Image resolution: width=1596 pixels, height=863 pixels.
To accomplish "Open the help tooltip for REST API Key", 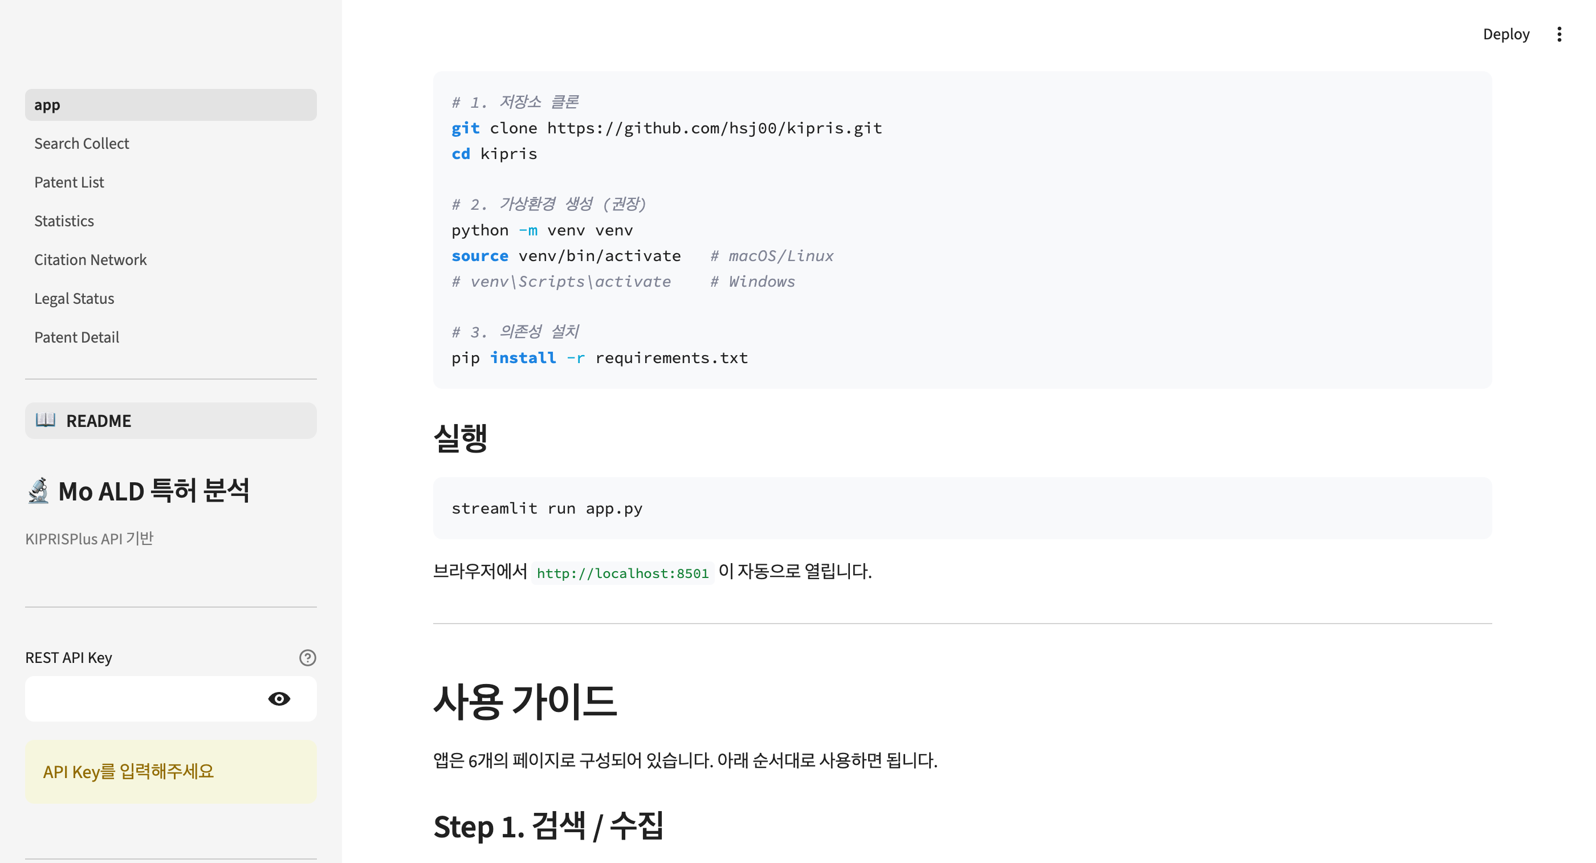I will [x=307, y=658].
